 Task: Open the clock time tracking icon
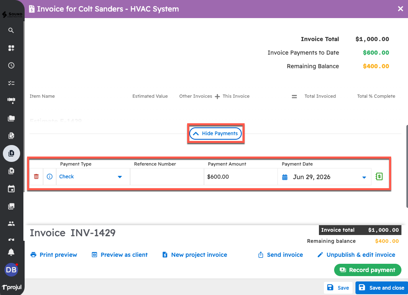[11, 65]
